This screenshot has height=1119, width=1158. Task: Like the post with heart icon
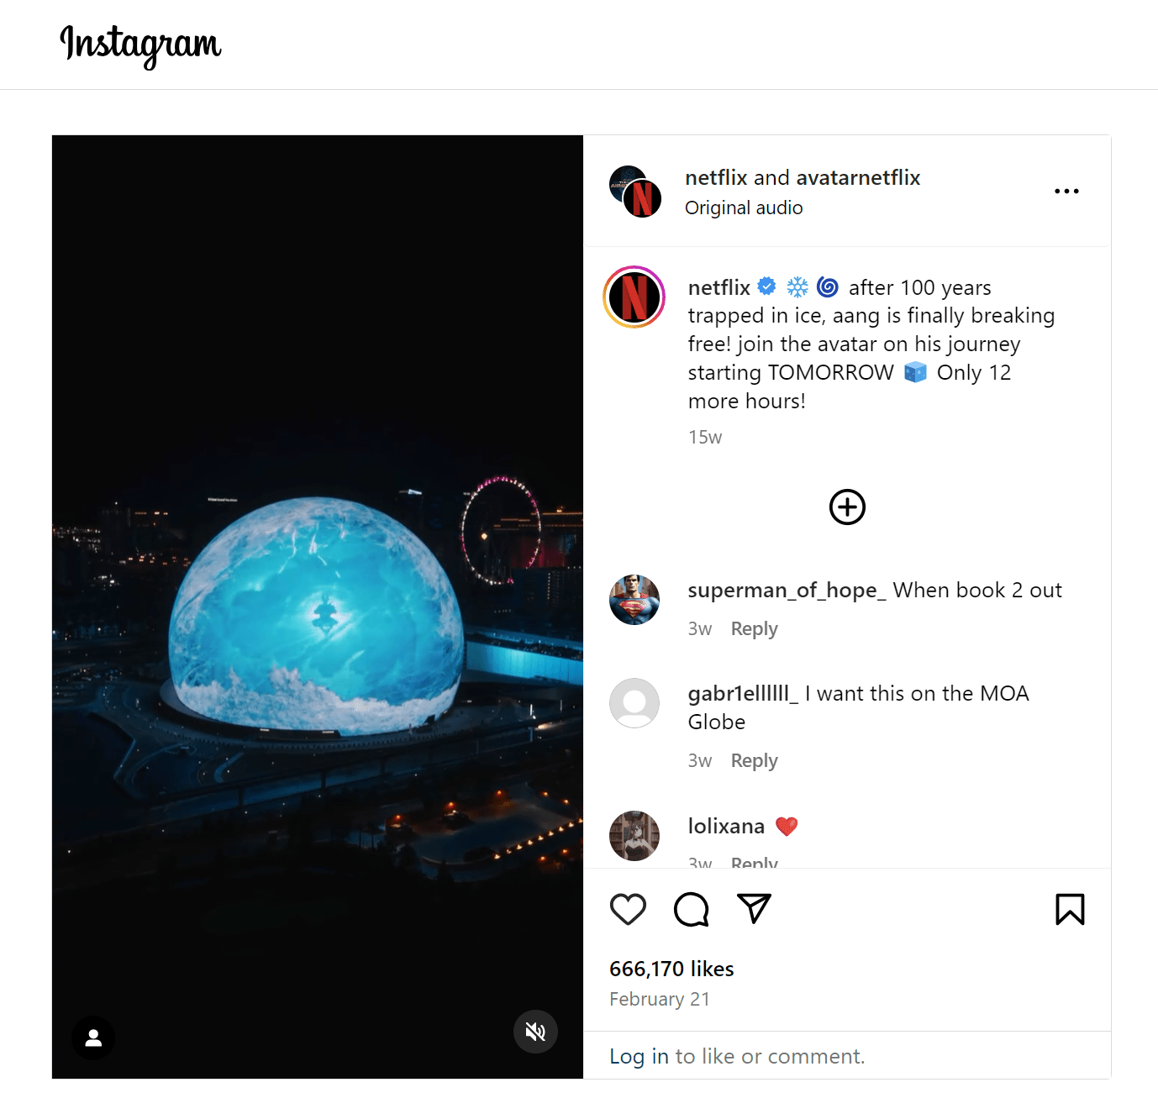click(x=628, y=909)
